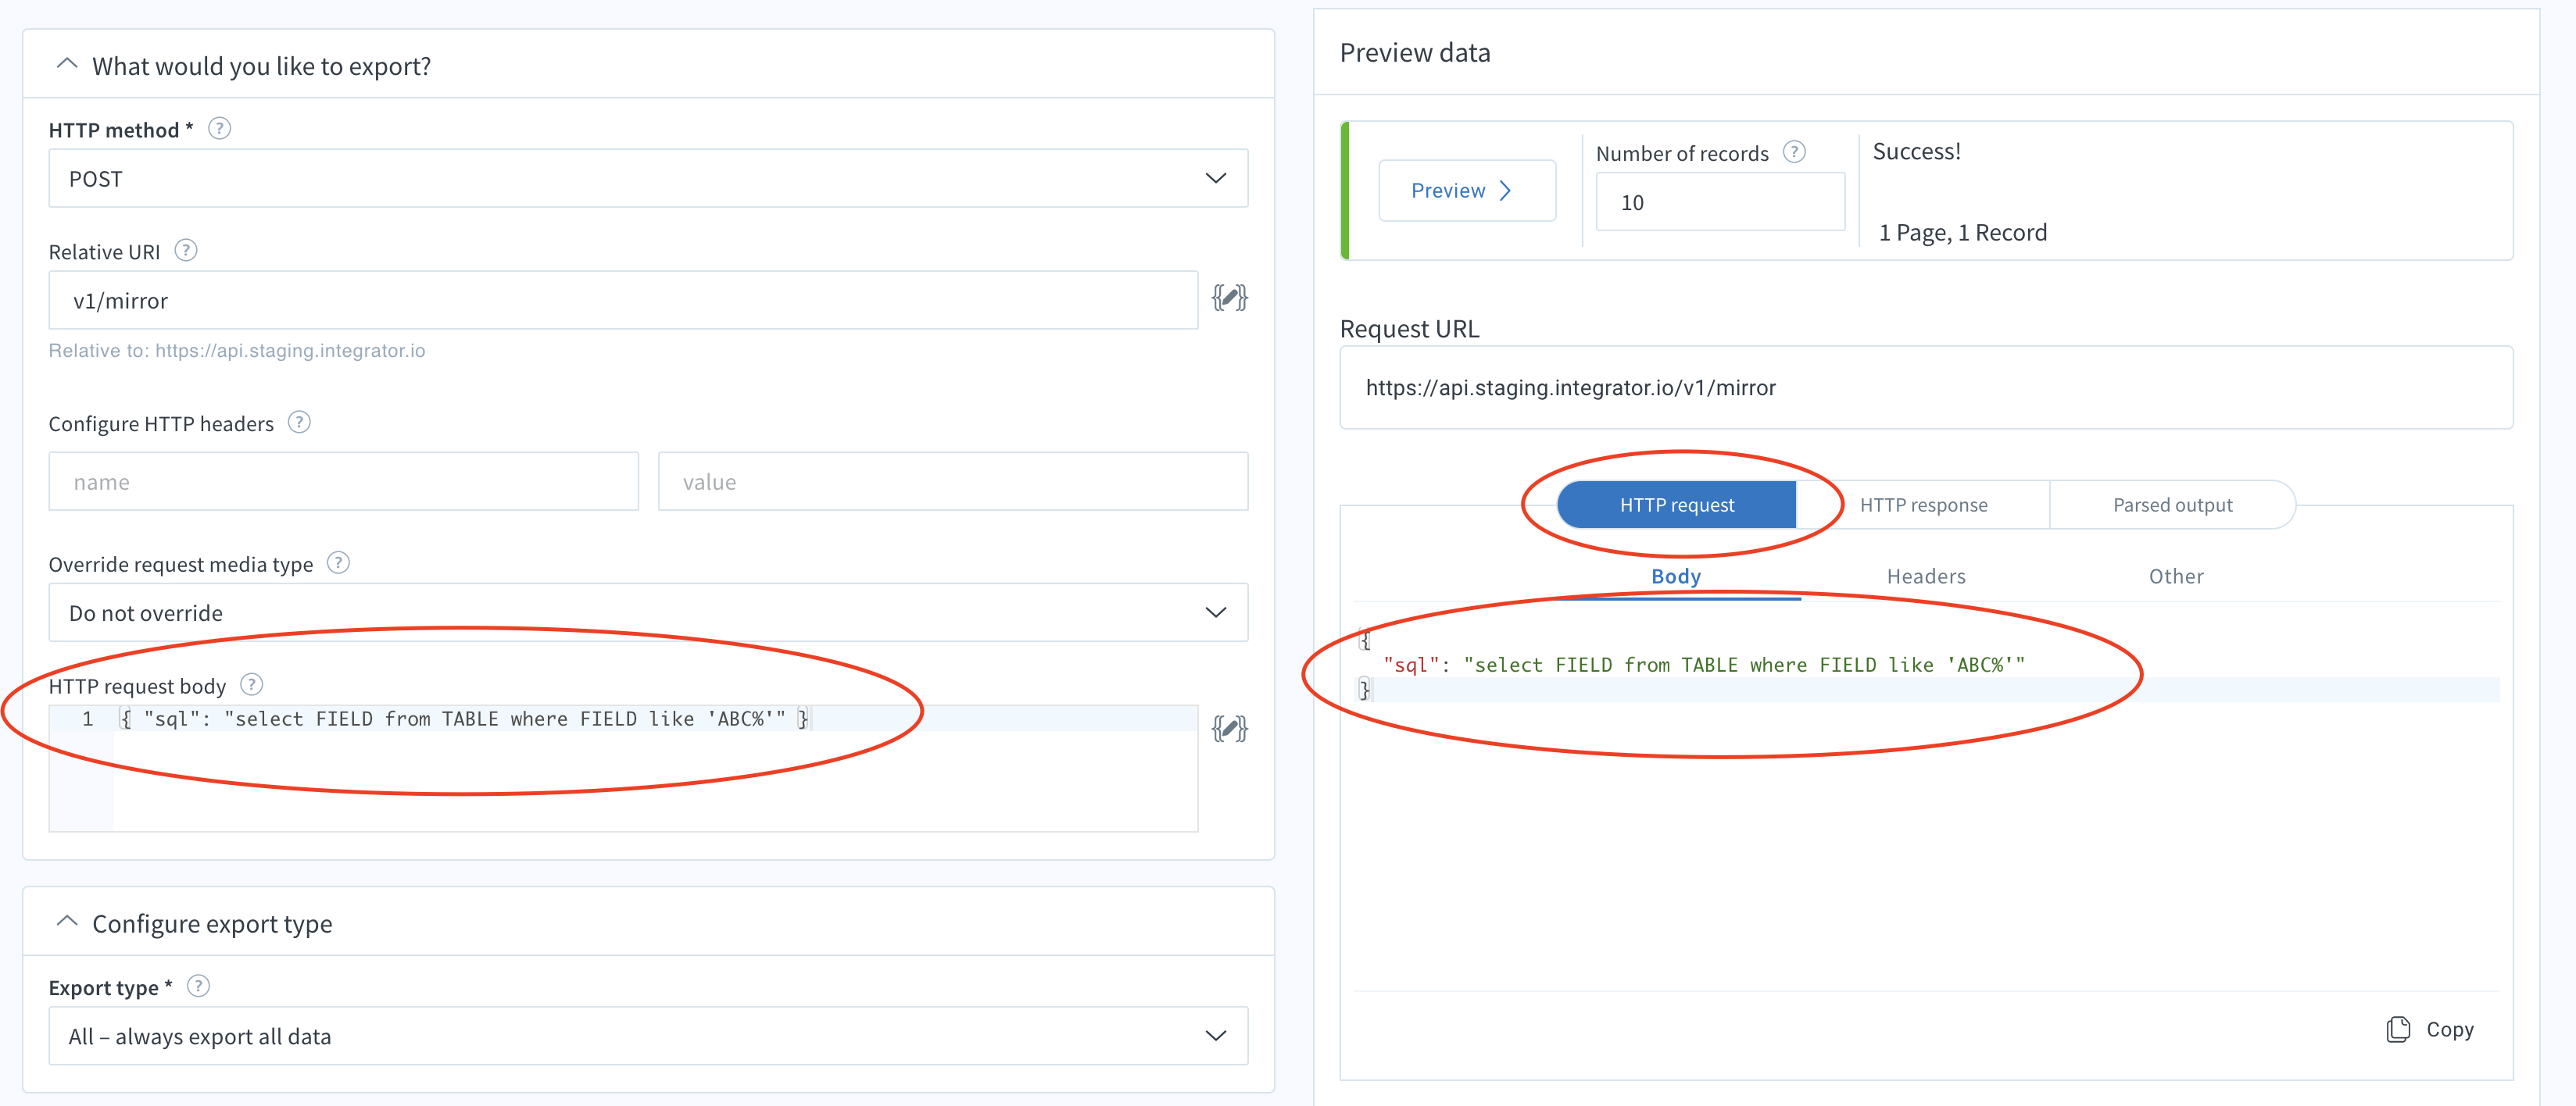Switch to the HTTP response tab
The height and width of the screenshot is (1106, 2576).
pos(1923,505)
